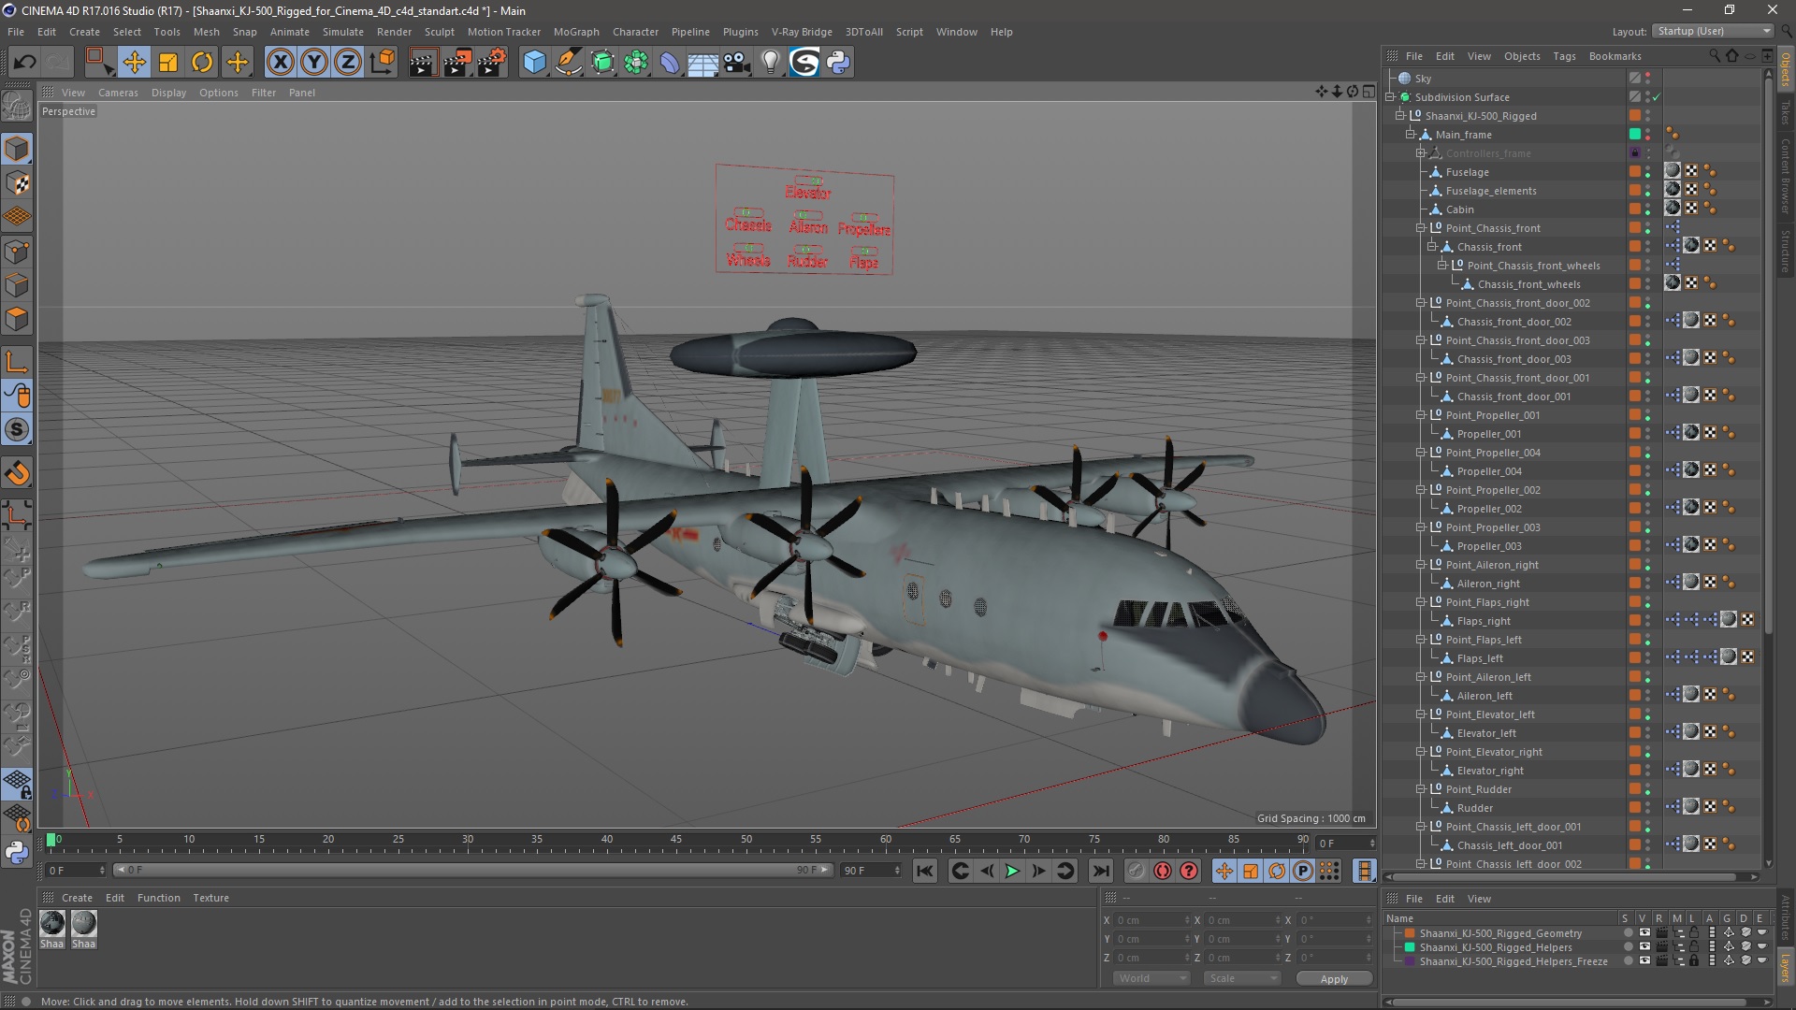Open the V-Ray Bridge menu

(802, 32)
